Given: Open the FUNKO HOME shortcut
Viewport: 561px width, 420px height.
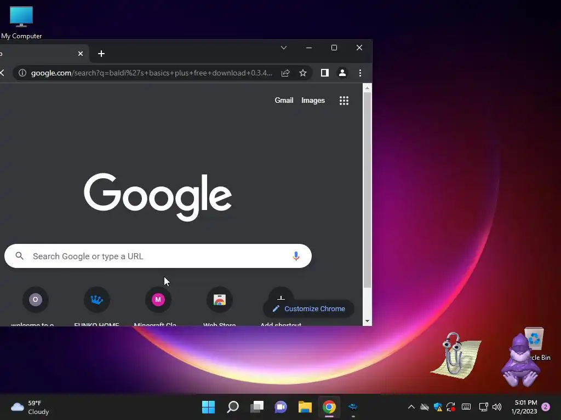Looking at the screenshot, I should (96, 306).
